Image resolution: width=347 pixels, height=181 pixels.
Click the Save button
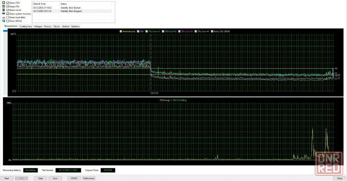[x=55, y=178]
